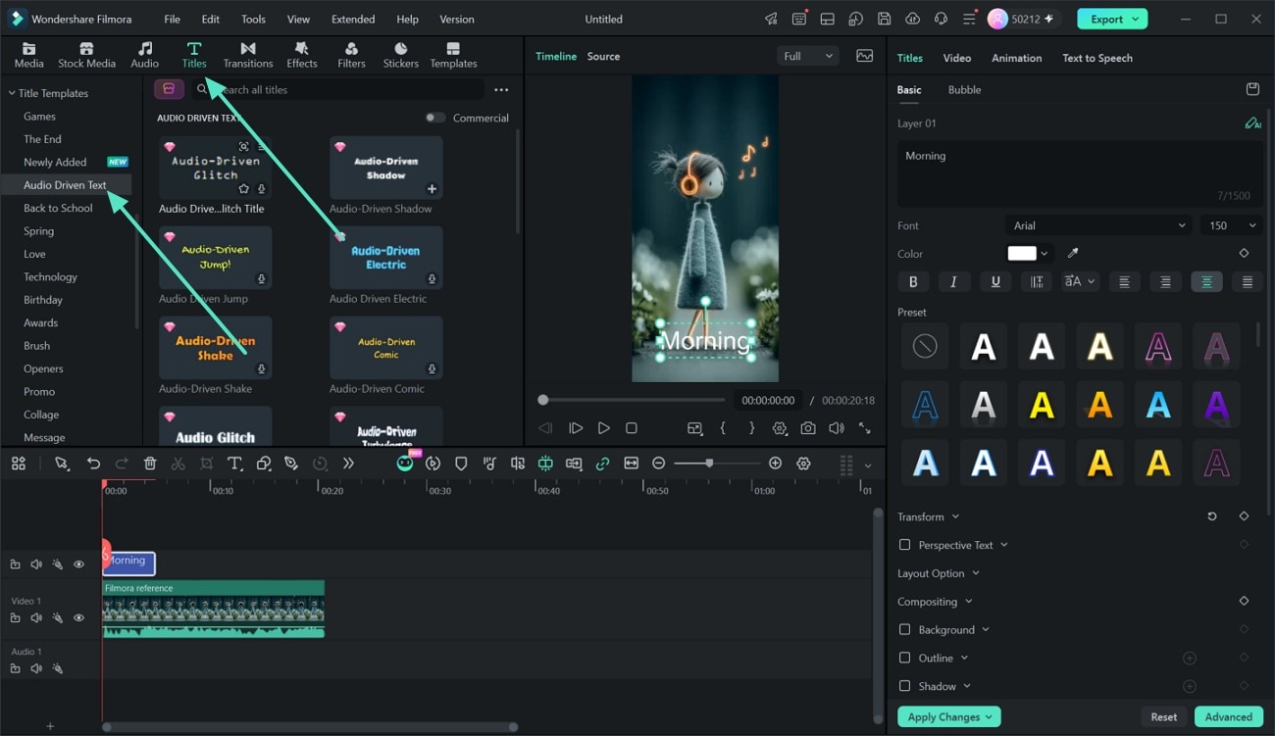Screen dimensions: 1275x736
Task: Click the Advanced button
Action: [1228, 716]
